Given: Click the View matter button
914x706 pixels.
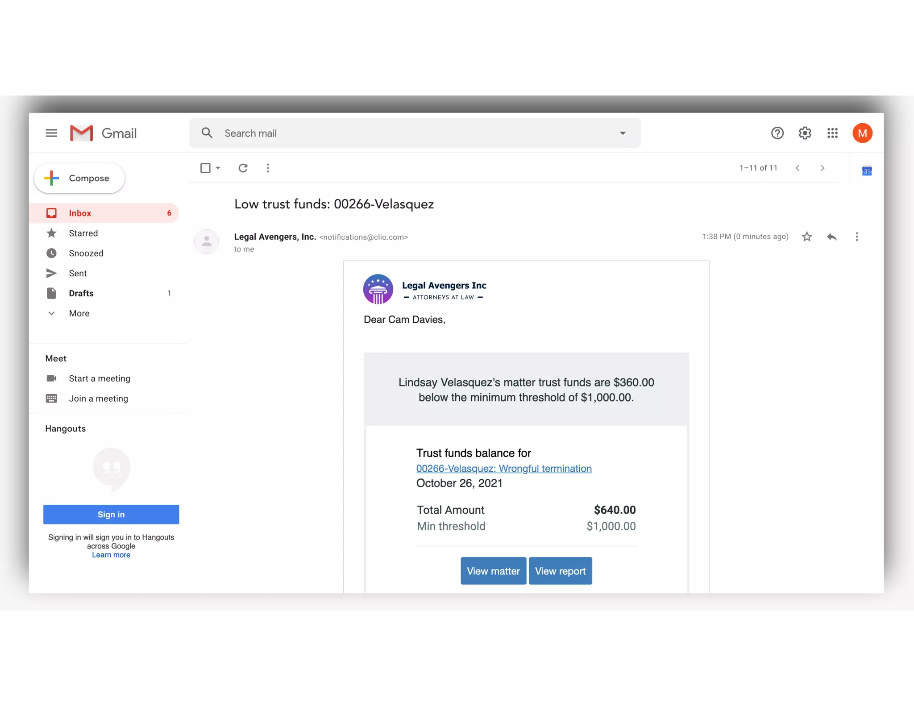Looking at the screenshot, I should pos(493,571).
